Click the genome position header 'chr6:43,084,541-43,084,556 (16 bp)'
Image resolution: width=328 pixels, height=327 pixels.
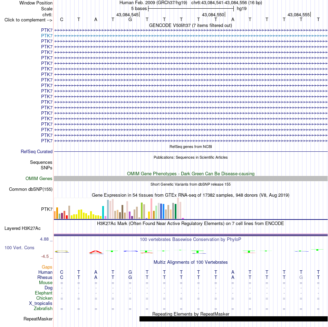coord(226,3)
